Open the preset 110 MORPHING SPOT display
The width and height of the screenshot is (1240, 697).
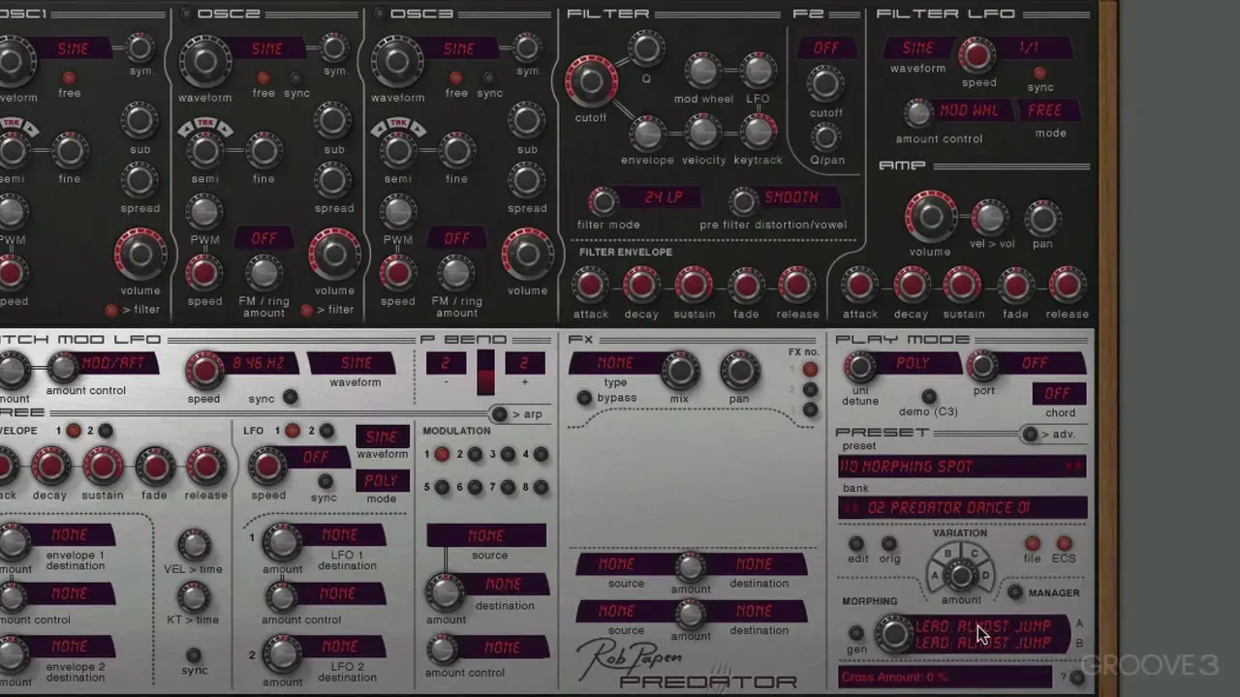point(963,467)
